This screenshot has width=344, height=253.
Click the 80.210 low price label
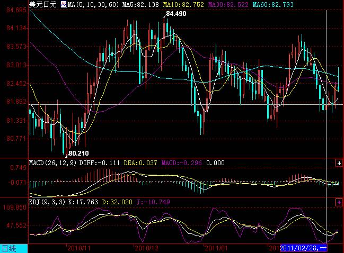[x=78, y=153]
